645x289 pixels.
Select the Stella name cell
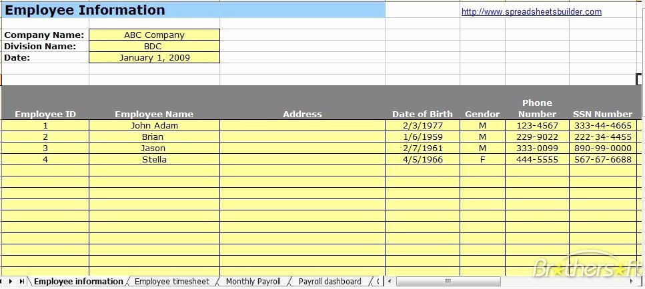(x=154, y=159)
